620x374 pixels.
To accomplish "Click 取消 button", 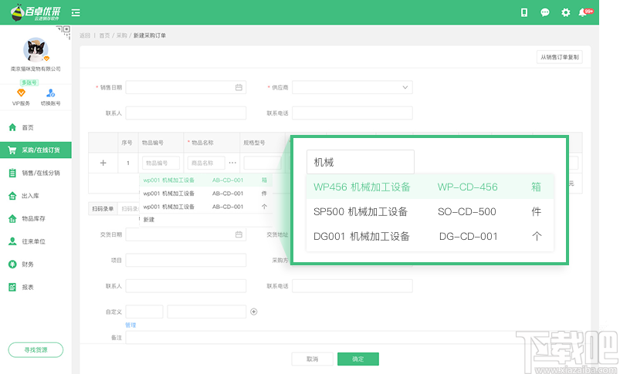I will pos(313,359).
